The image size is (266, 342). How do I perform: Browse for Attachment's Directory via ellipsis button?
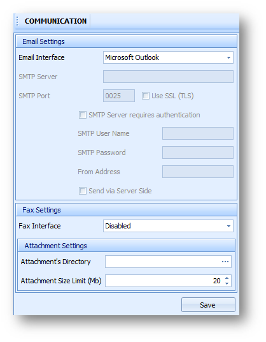point(225,262)
